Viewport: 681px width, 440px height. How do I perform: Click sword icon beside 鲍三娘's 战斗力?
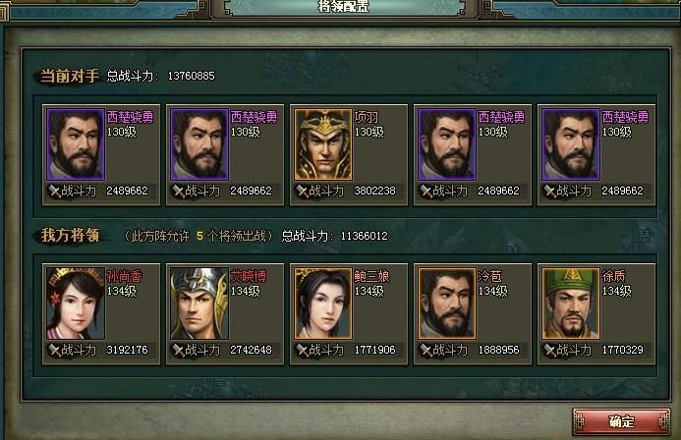(x=302, y=351)
